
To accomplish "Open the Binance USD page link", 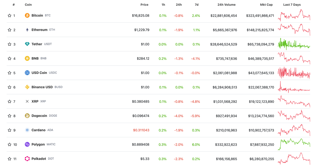I will 42,87.
